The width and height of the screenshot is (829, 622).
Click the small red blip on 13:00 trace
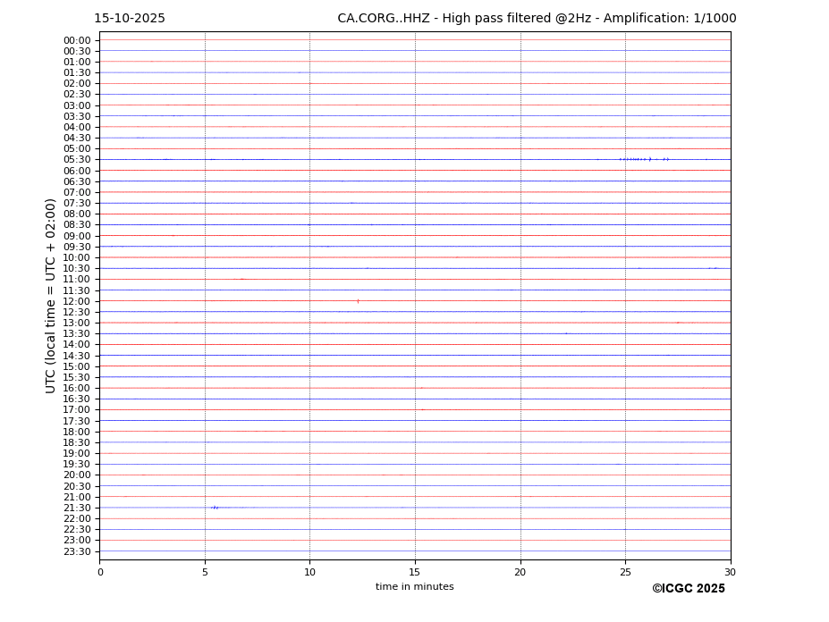pyautogui.click(x=678, y=323)
